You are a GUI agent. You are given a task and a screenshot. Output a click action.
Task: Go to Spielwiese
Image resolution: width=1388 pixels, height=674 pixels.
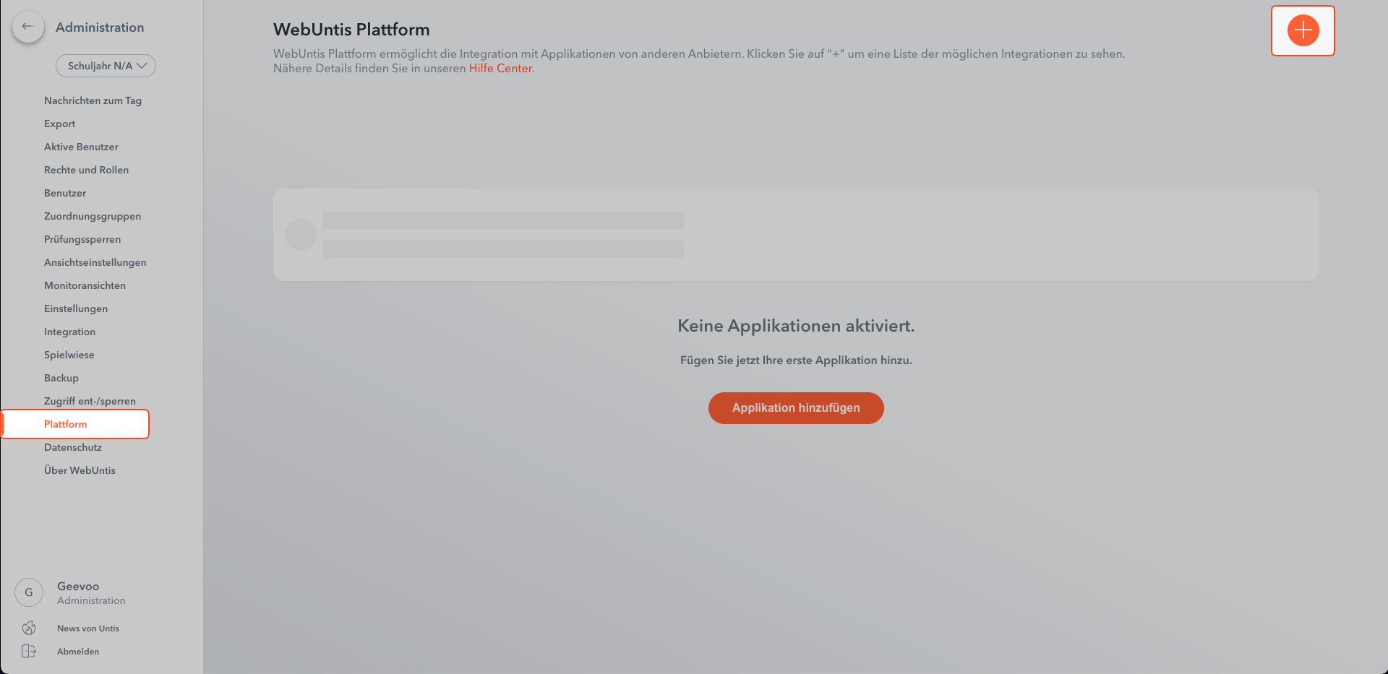point(69,355)
